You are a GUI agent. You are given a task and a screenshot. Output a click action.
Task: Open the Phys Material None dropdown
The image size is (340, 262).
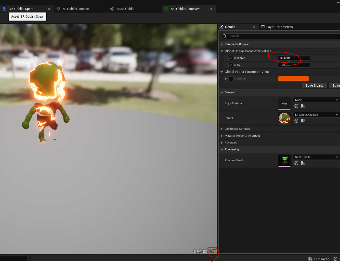[317, 100]
